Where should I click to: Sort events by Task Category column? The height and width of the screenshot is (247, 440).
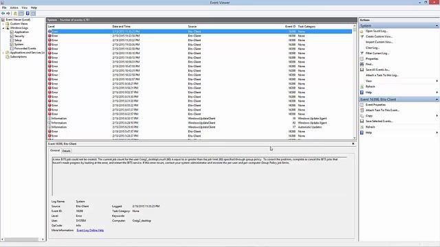(x=324, y=26)
